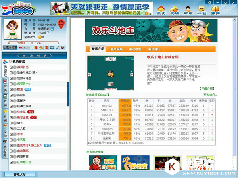Image resolution: width=238 pixels, height=178 pixels.
Task: Select 五张牌 in game list
Action: (21, 101)
